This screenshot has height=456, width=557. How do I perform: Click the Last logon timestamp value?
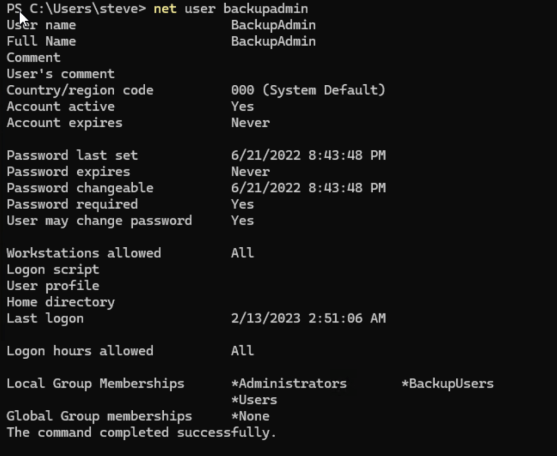coord(308,318)
